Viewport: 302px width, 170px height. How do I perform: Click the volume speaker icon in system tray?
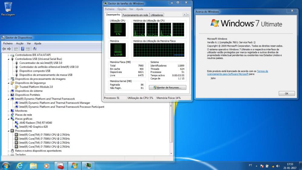pos(278,166)
